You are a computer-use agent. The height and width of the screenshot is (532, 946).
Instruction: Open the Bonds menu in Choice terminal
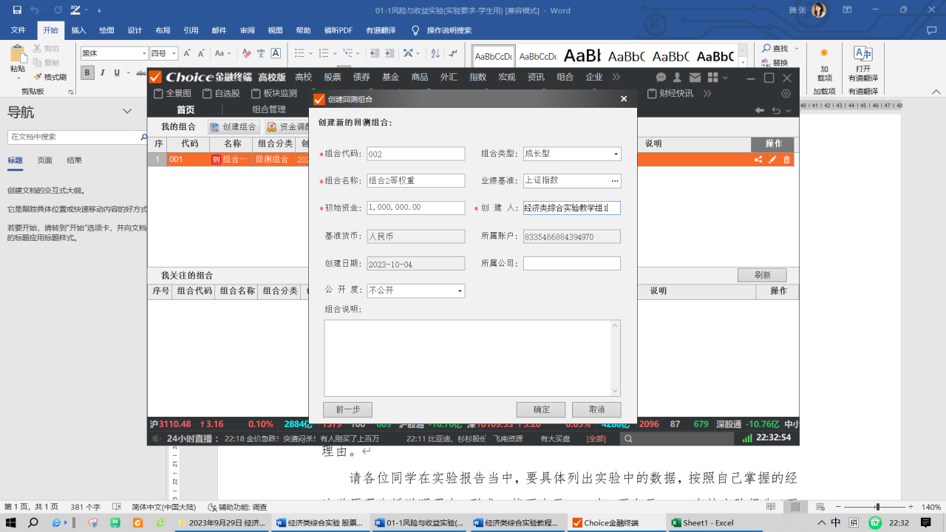pos(361,77)
